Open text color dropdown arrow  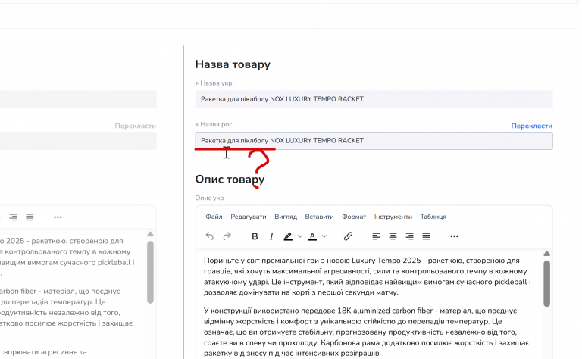coord(324,236)
